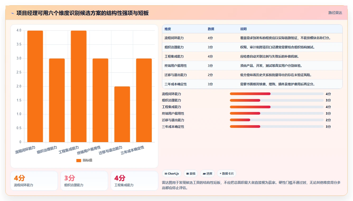Click the 流程闭环能力 progress bar
Viewport: 353px width, 201px height.
277,94
